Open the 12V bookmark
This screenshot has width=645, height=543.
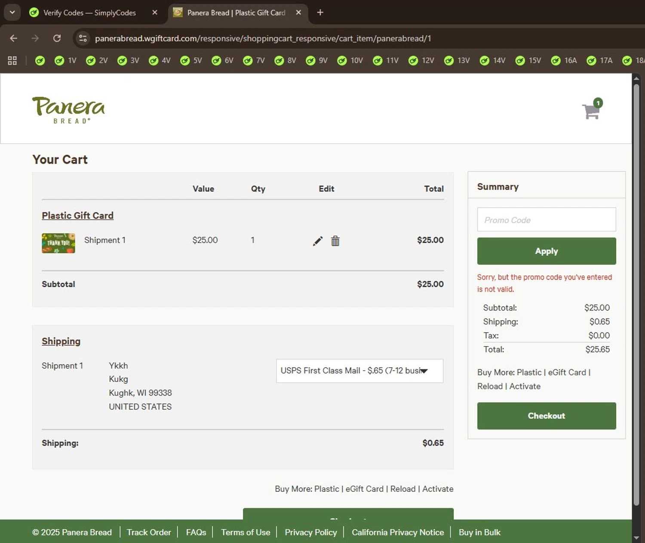[421, 61]
